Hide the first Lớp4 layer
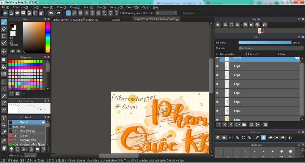 tap(217, 66)
